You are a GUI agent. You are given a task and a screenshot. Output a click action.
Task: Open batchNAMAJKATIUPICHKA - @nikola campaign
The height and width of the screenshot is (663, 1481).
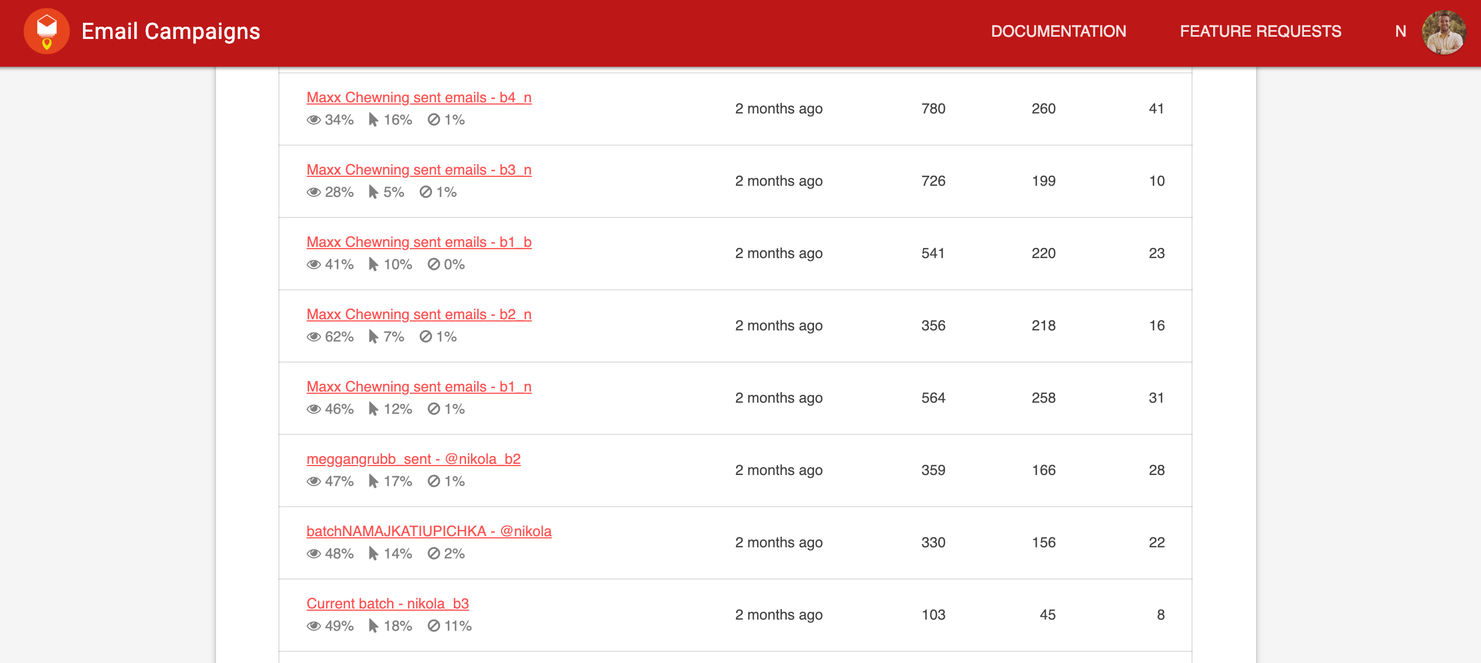coord(429,532)
